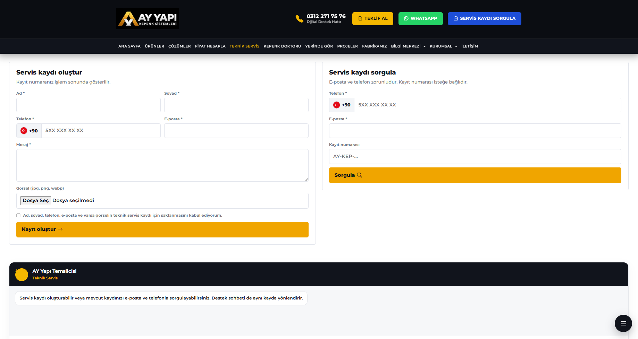
Task: Click the document icon on Teklif Al
Action: (360, 18)
